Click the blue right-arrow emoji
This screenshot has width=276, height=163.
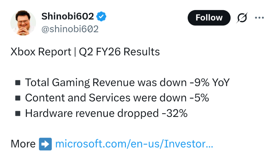[x=45, y=144]
